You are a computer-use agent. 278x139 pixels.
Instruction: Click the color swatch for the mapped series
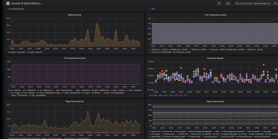[203, 134]
